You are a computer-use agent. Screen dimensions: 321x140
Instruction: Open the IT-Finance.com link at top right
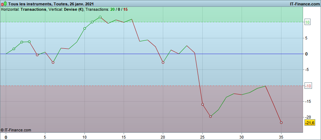point(305,4)
